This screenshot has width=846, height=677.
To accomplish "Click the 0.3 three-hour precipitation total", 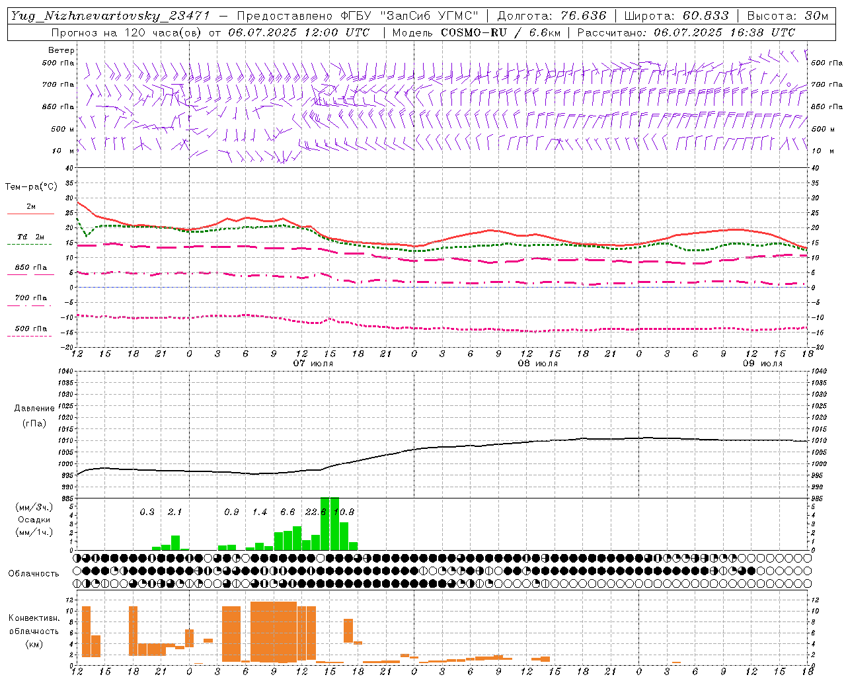I will tap(147, 512).
